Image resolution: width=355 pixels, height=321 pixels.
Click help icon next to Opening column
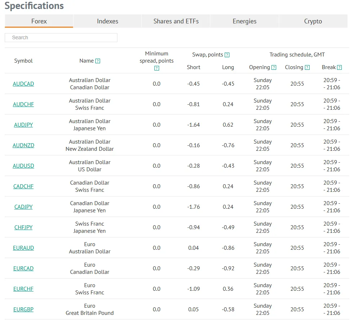click(x=274, y=68)
